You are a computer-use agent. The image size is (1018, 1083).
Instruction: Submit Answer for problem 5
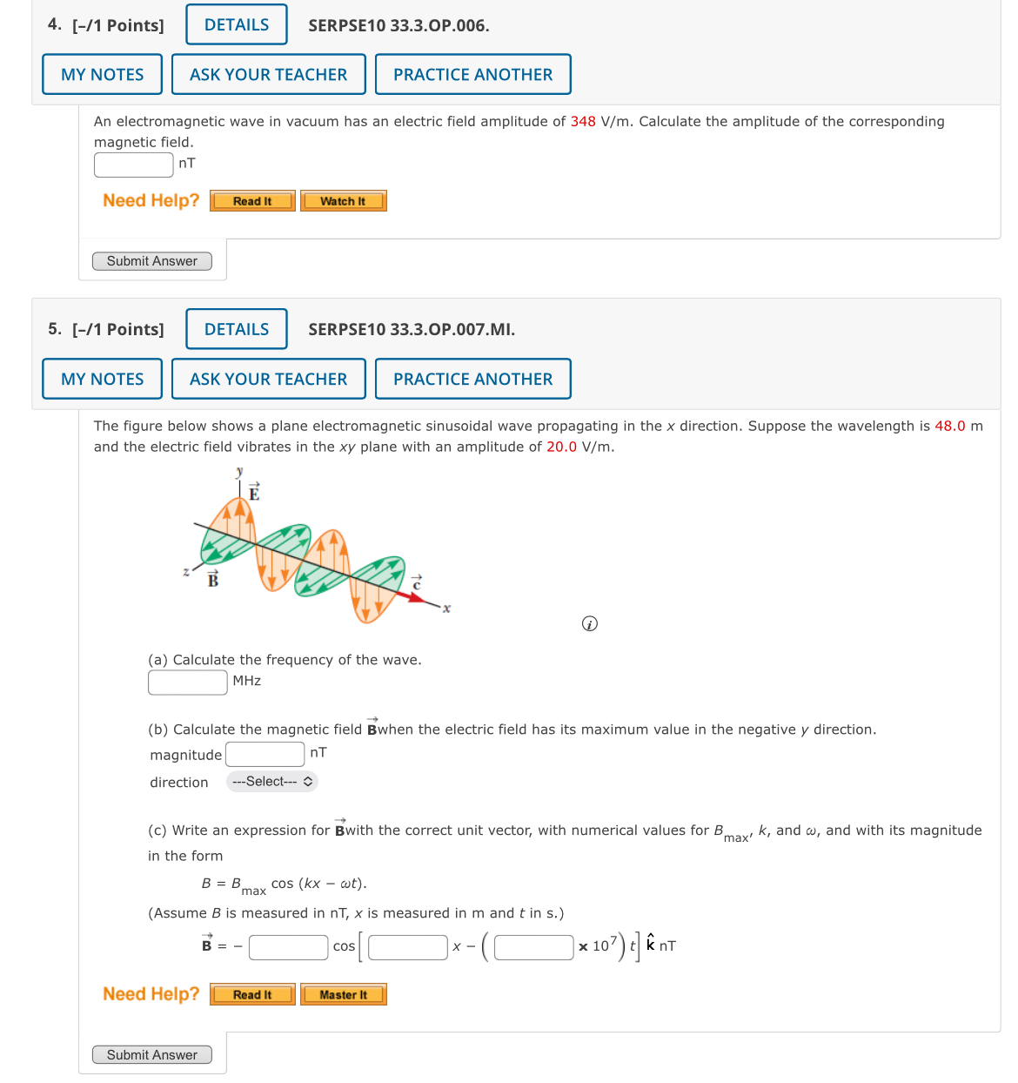point(151,1054)
